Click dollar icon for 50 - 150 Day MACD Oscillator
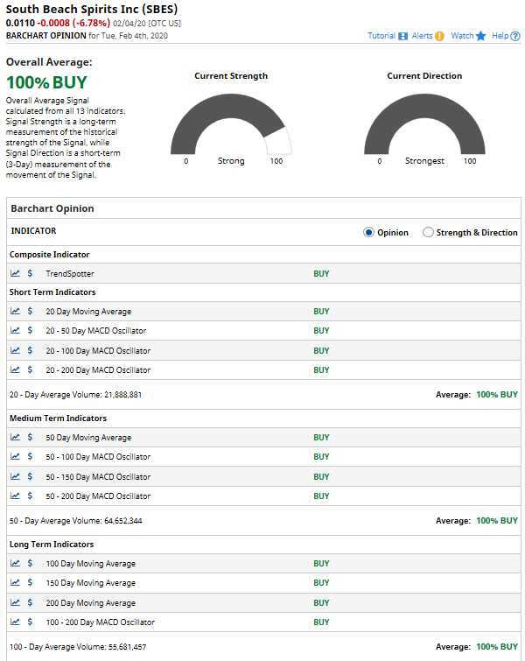525x661 pixels. [30, 476]
